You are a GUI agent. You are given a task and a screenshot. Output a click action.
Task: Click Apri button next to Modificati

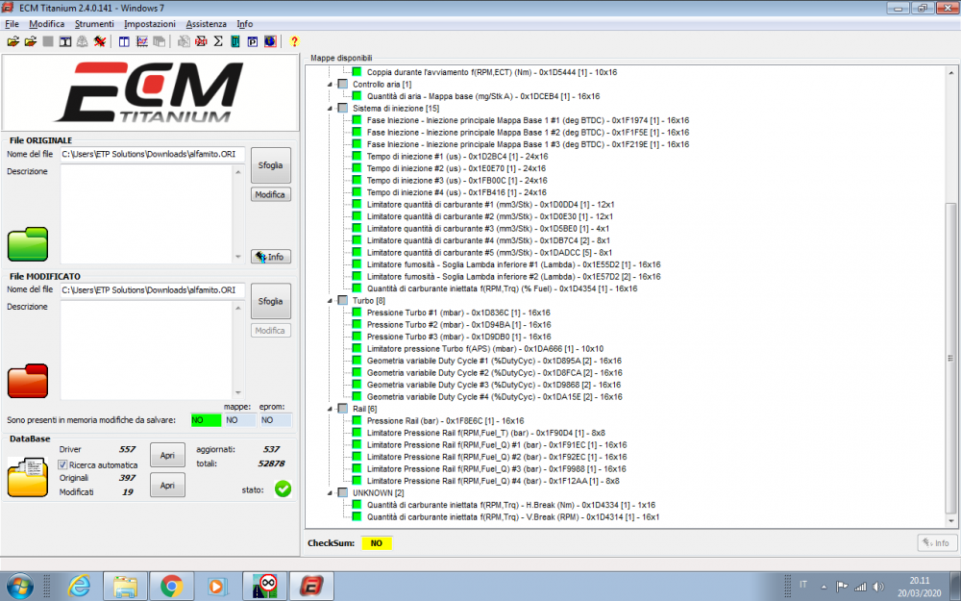click(x=167, y=485)
